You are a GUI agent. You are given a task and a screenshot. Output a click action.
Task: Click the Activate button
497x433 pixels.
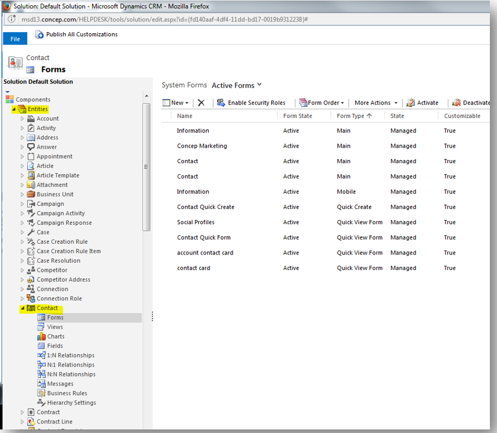click(422, 103)
